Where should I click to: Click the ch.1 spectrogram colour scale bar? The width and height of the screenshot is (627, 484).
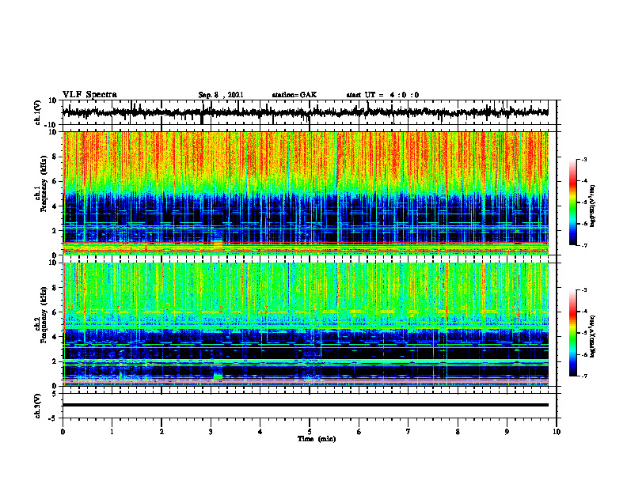[x=572, y=202]
